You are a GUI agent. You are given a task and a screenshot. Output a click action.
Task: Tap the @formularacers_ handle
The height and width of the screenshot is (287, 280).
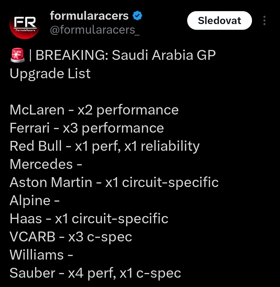coord(95,30)
